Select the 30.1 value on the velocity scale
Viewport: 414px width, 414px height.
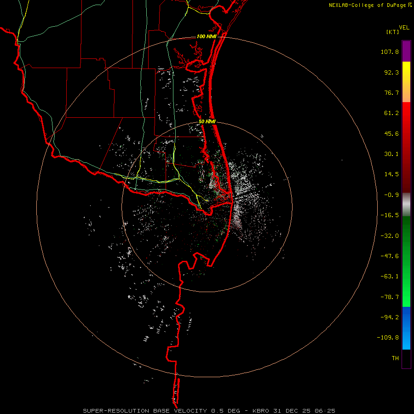tap(391, 154)
